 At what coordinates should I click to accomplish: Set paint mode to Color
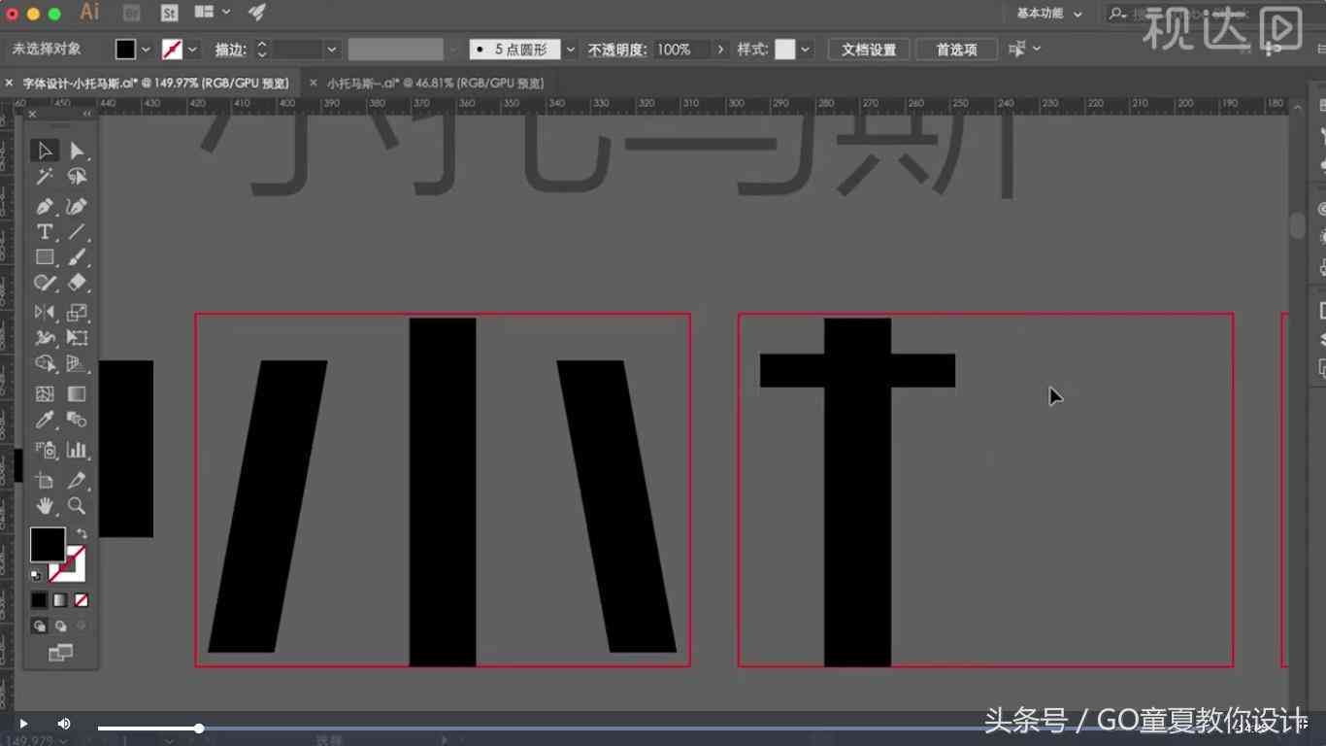pyautogui.click(x=39, y=600)
